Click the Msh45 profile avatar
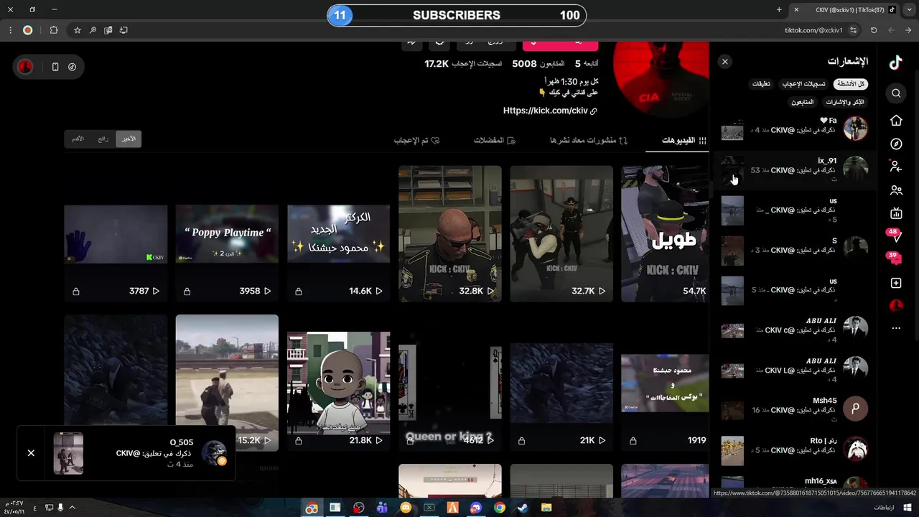919x517 pixels. [x=855, y=409]
